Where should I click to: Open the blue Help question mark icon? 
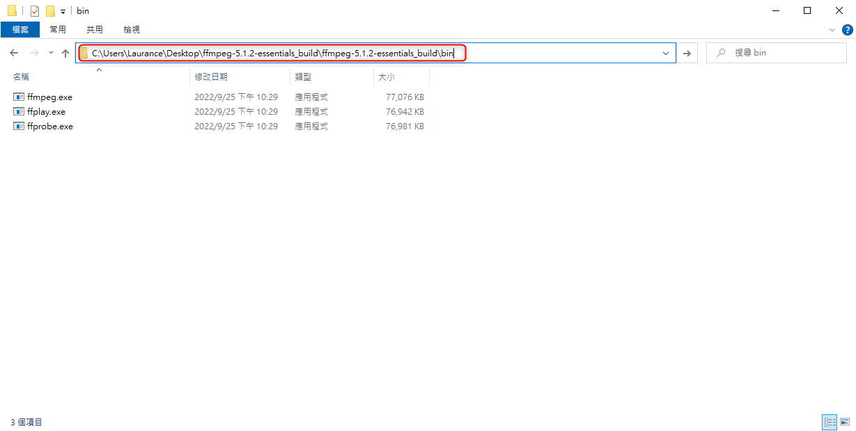[x=847, y=30]
